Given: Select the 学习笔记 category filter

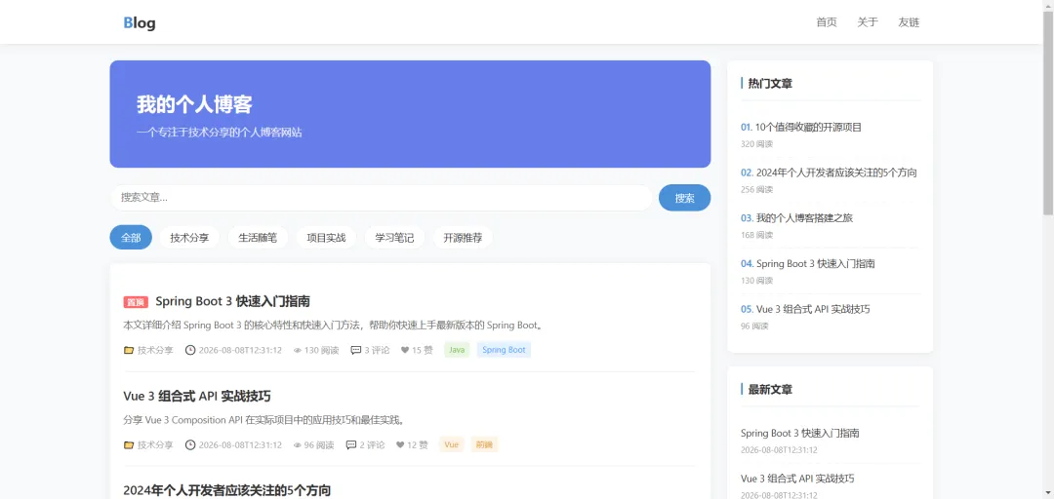Looking at the screenshot, I should click(x=394, y=237).
